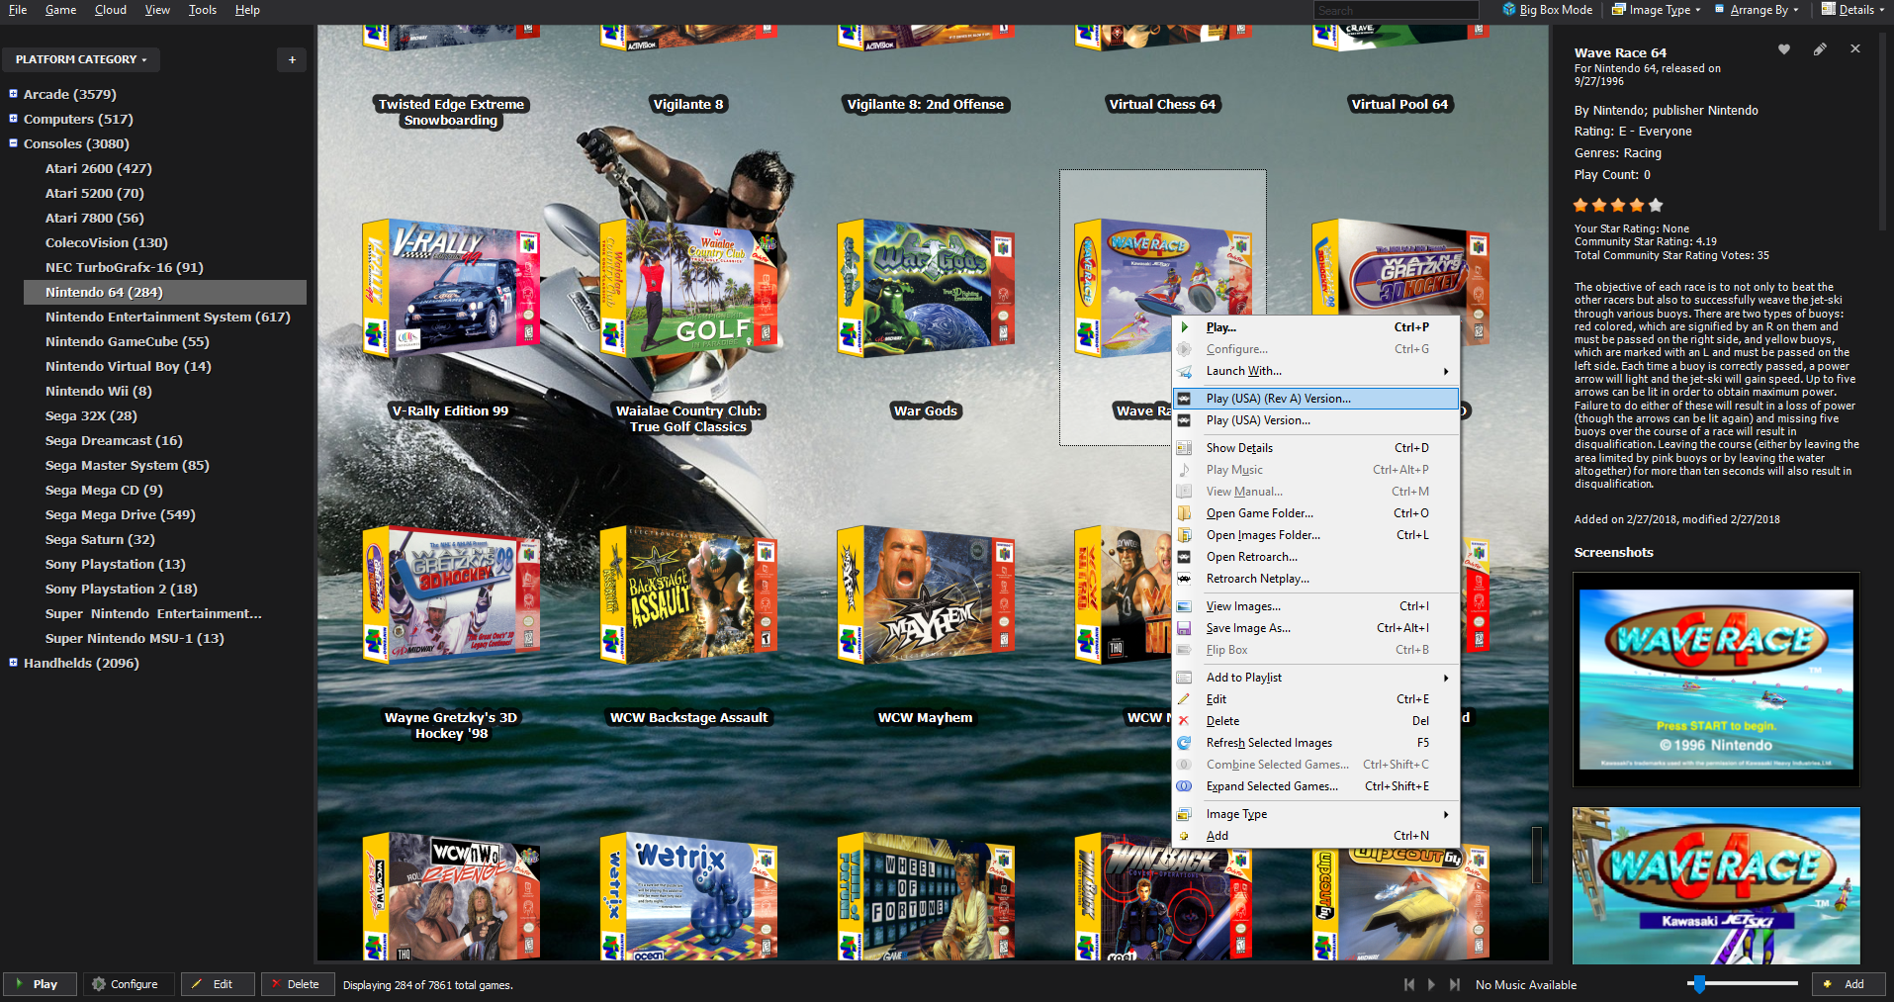
Task: Click the Refresh Selected Images icon
Action: (x=1184, y=743)
